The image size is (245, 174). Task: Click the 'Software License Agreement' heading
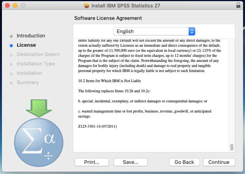108,18
